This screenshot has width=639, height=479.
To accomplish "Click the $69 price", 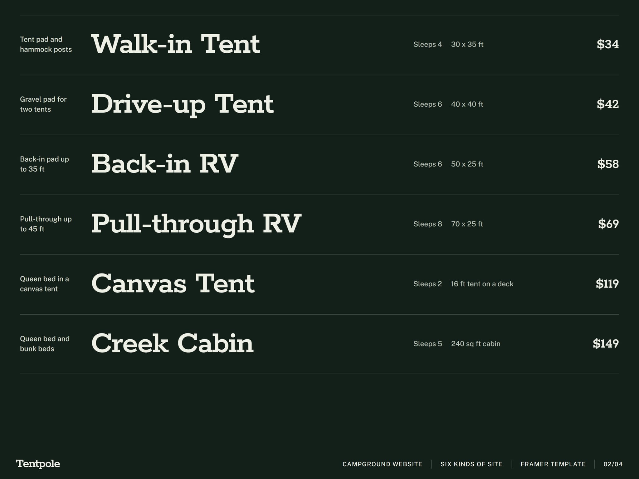I will coord(608,224).
